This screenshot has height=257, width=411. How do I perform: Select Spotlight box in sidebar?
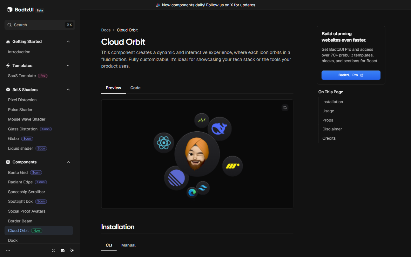tap(20, 201)
